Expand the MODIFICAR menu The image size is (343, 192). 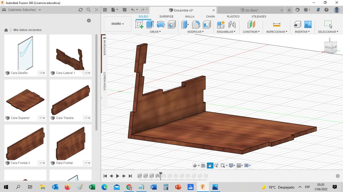pos(195,32)
